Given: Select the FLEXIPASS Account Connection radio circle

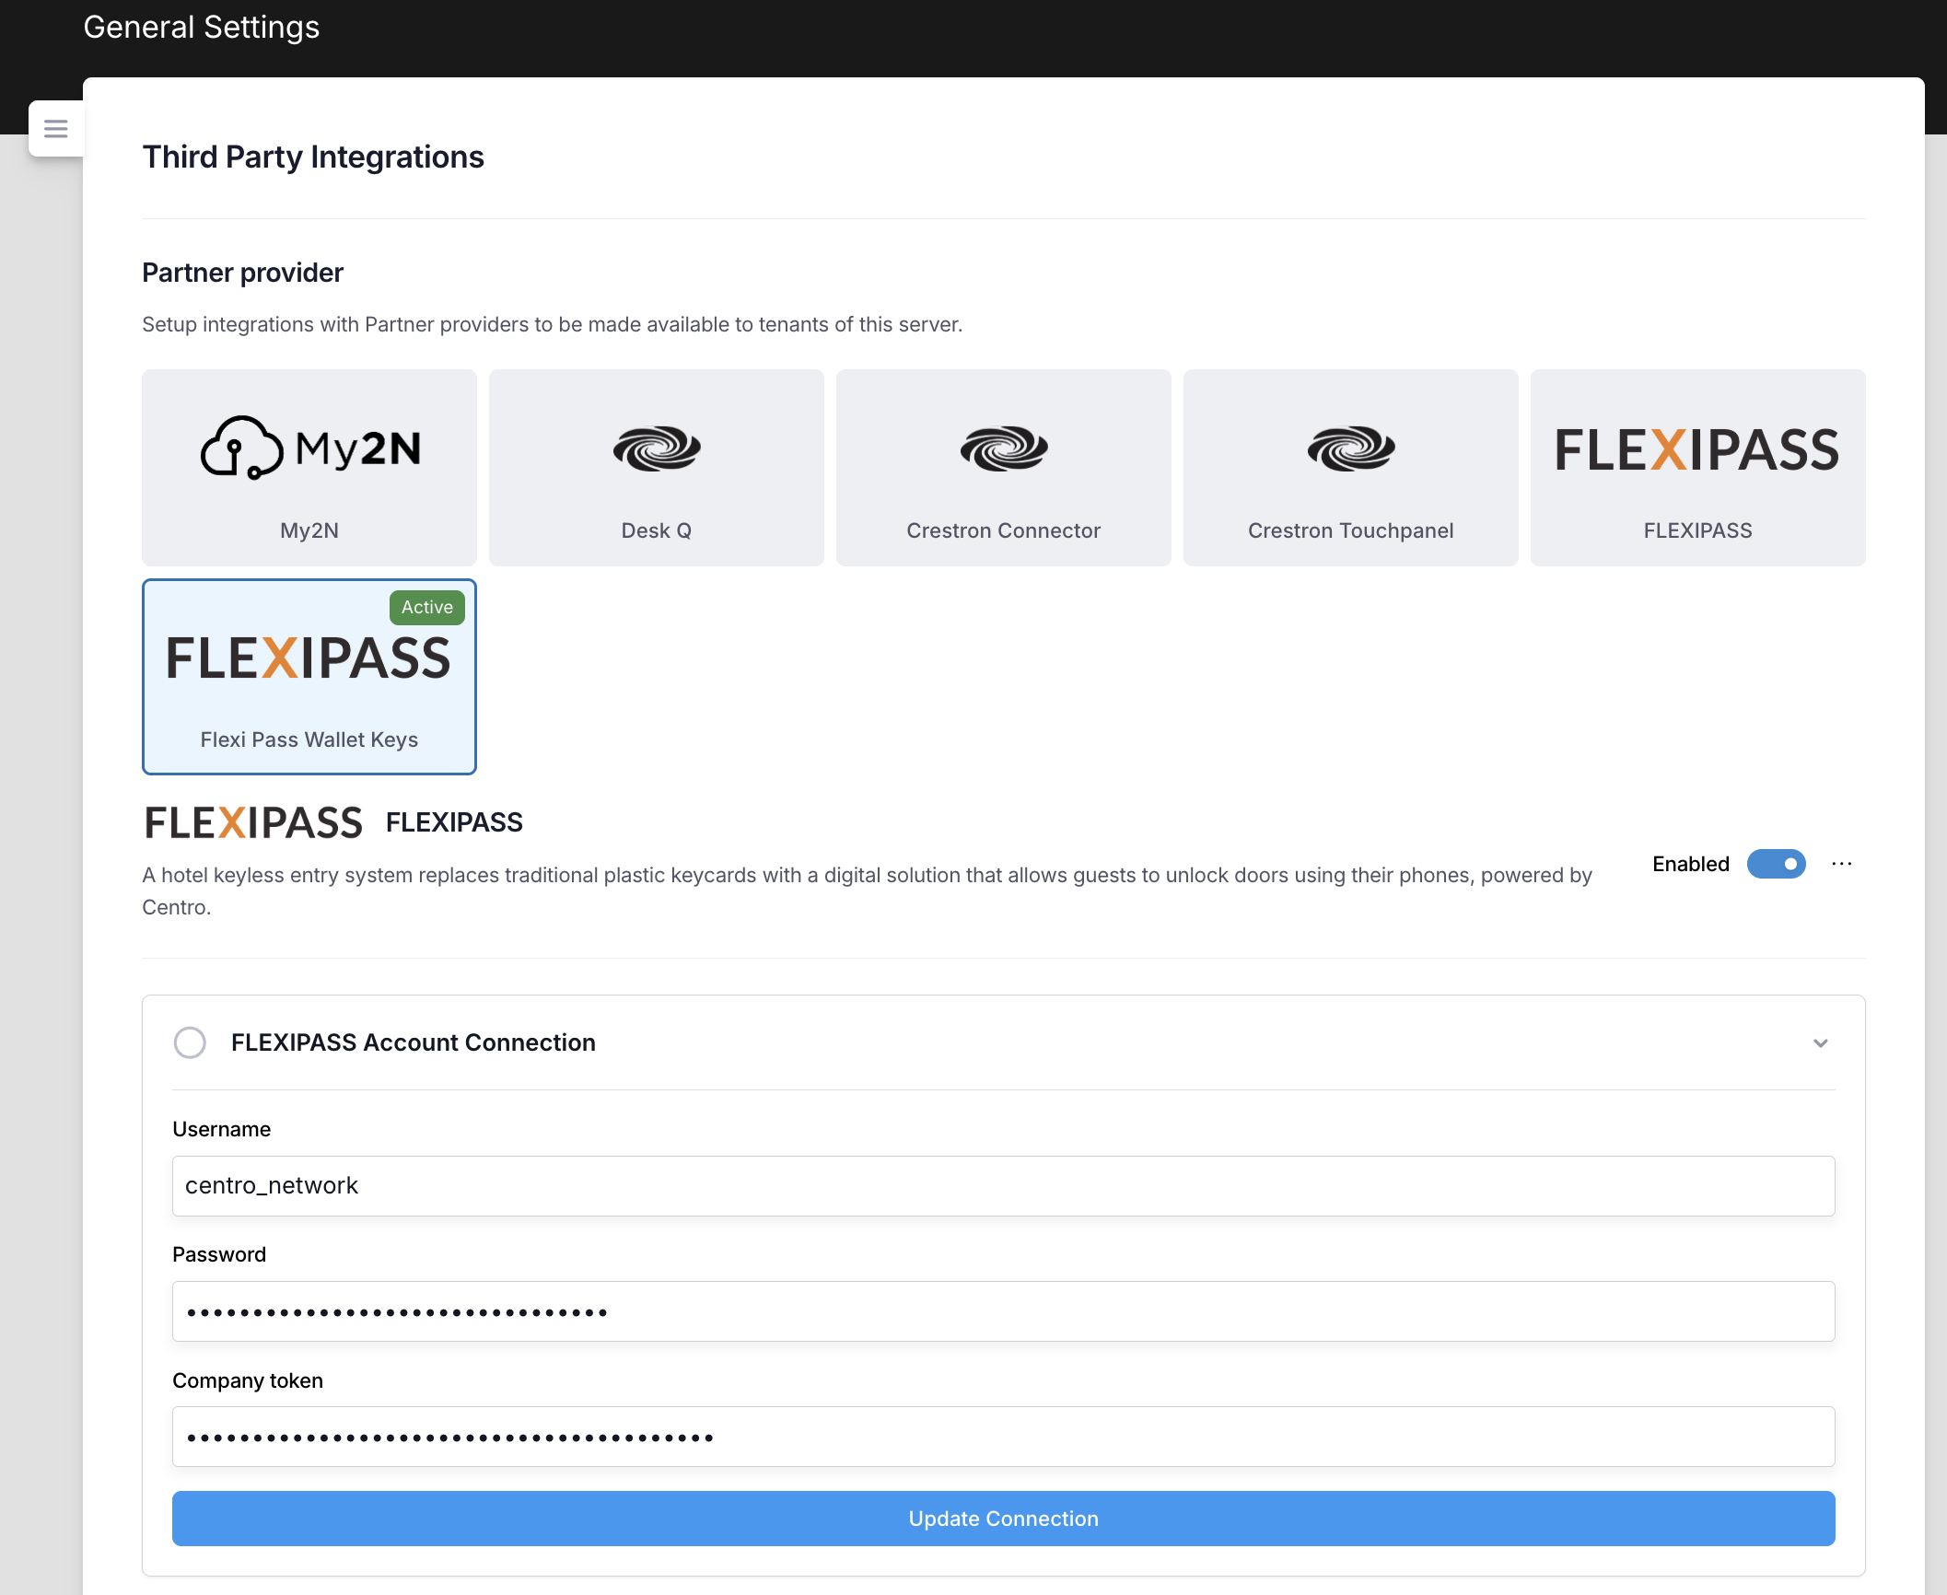Looking at the screenshot, I should point(190,1042).
